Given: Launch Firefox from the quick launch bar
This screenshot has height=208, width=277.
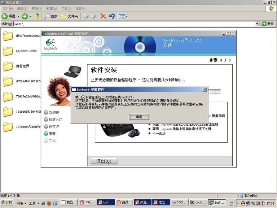Looking at the screenshot, I should click(49, 203).
